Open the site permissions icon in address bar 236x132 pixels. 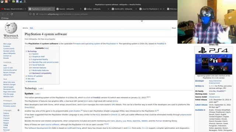pos(37,14)
